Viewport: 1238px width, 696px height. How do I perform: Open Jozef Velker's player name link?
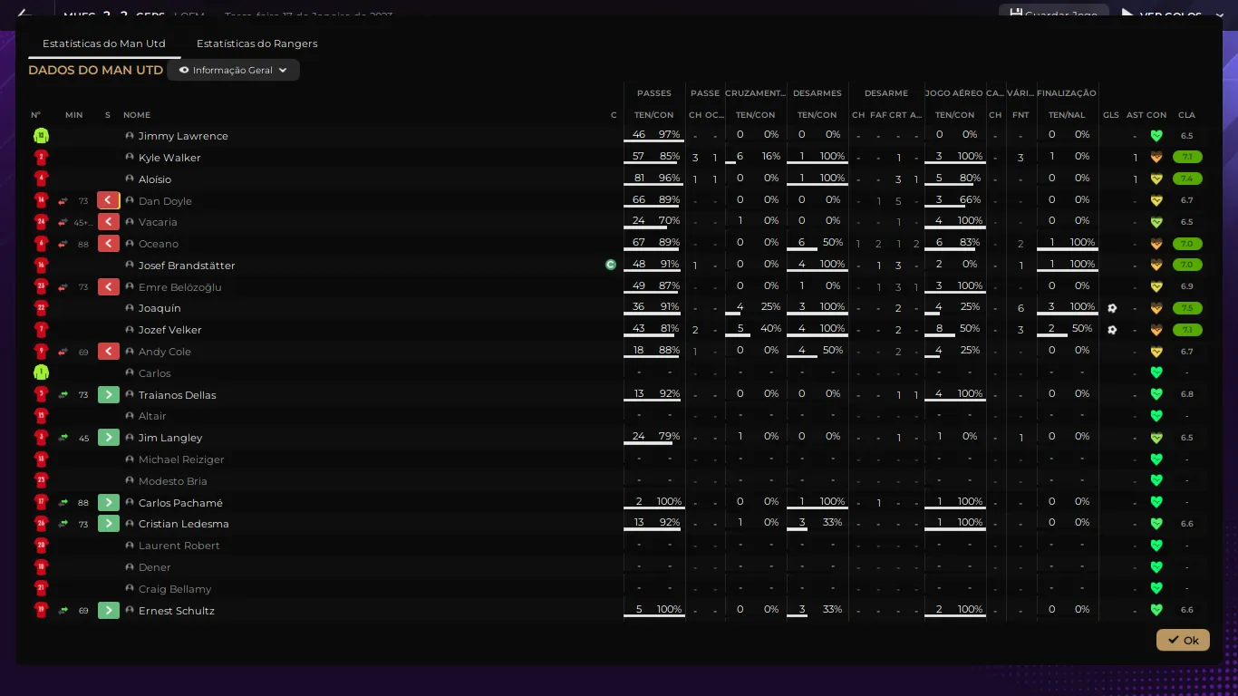click(x=170, y=330)
